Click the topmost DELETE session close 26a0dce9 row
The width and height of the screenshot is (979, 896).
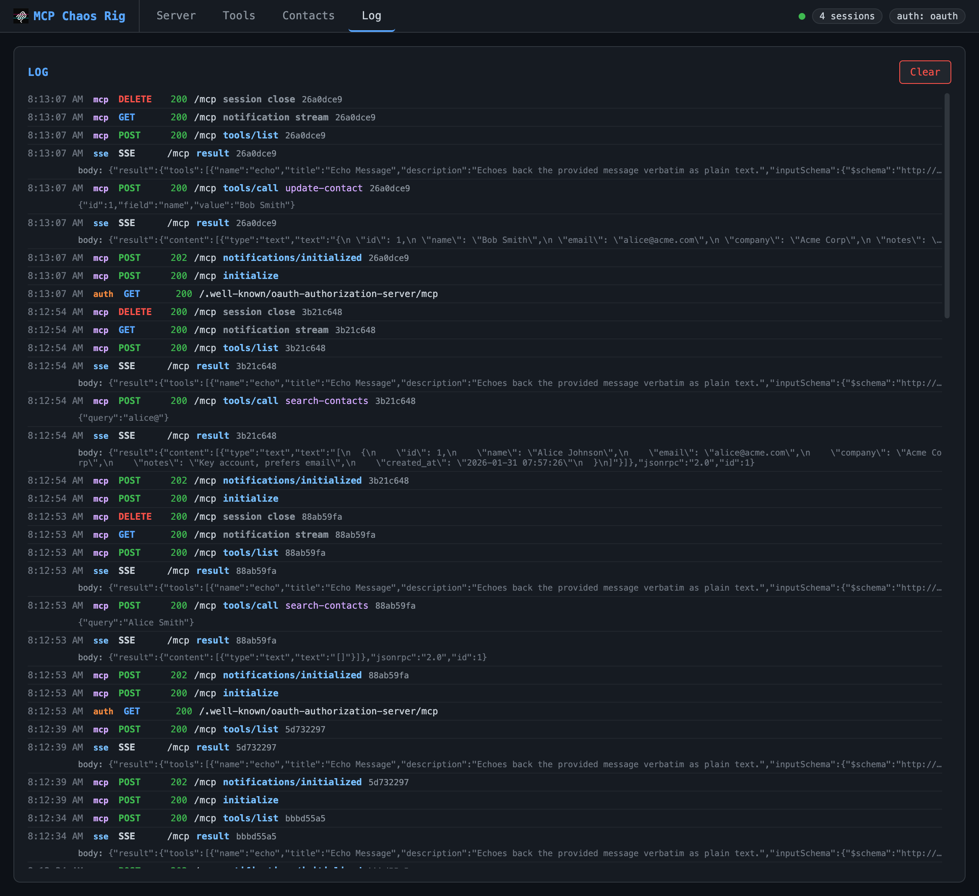[x=258, y=99]
